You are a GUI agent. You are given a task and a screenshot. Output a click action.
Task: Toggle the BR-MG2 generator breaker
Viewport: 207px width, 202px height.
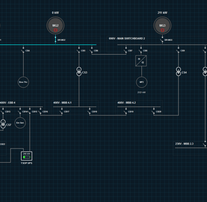pyautogui.click(x=55, y=40)
